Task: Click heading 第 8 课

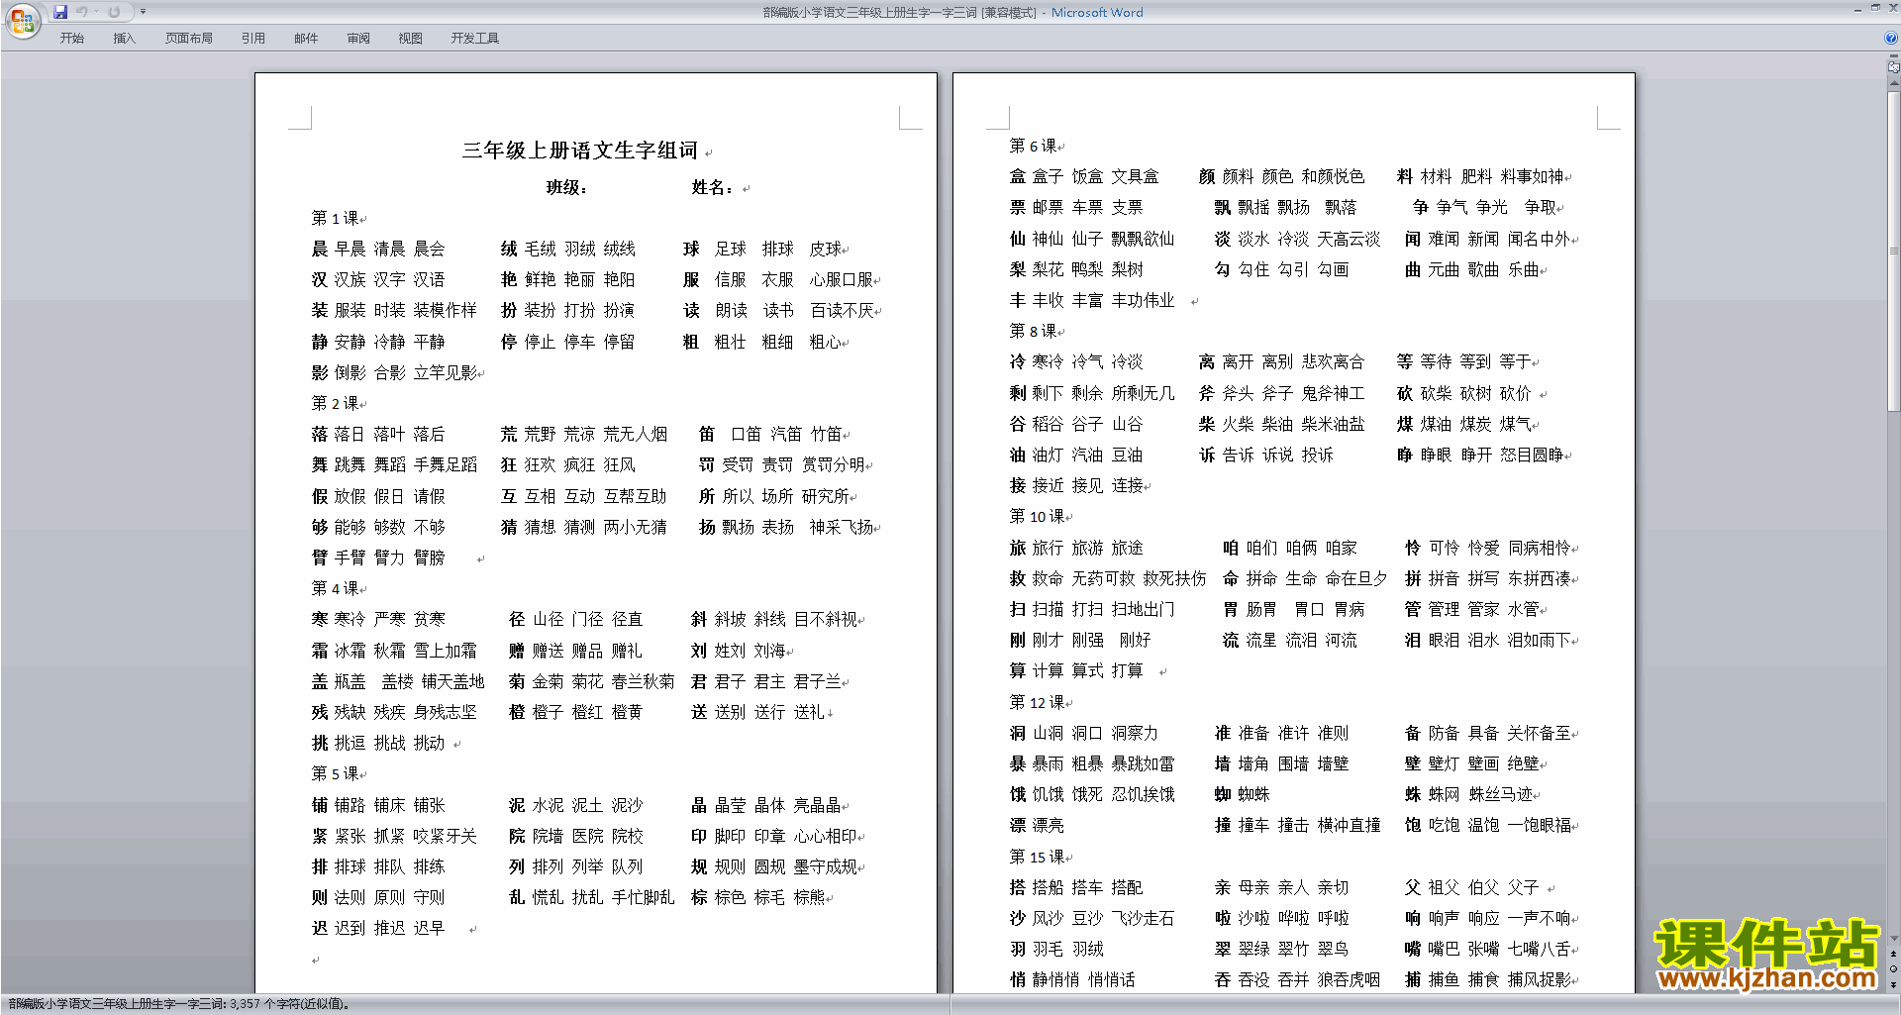Action: 1033,332
